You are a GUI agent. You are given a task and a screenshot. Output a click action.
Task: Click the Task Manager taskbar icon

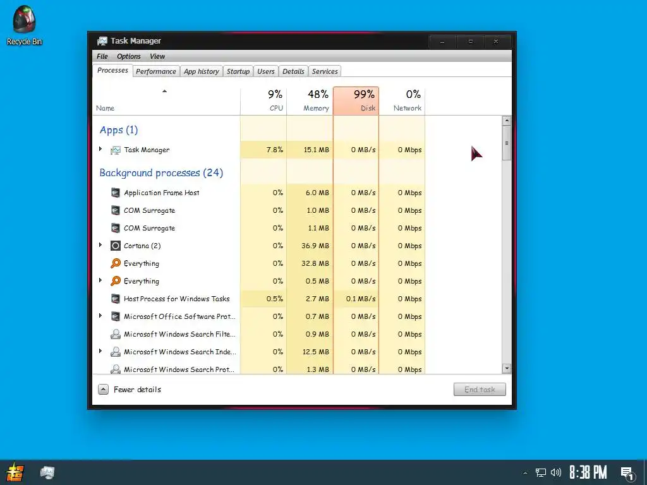point(47,472)
